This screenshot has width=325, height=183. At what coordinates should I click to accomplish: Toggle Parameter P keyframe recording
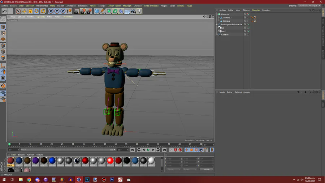pyautogui.click(x=201, y=150)
